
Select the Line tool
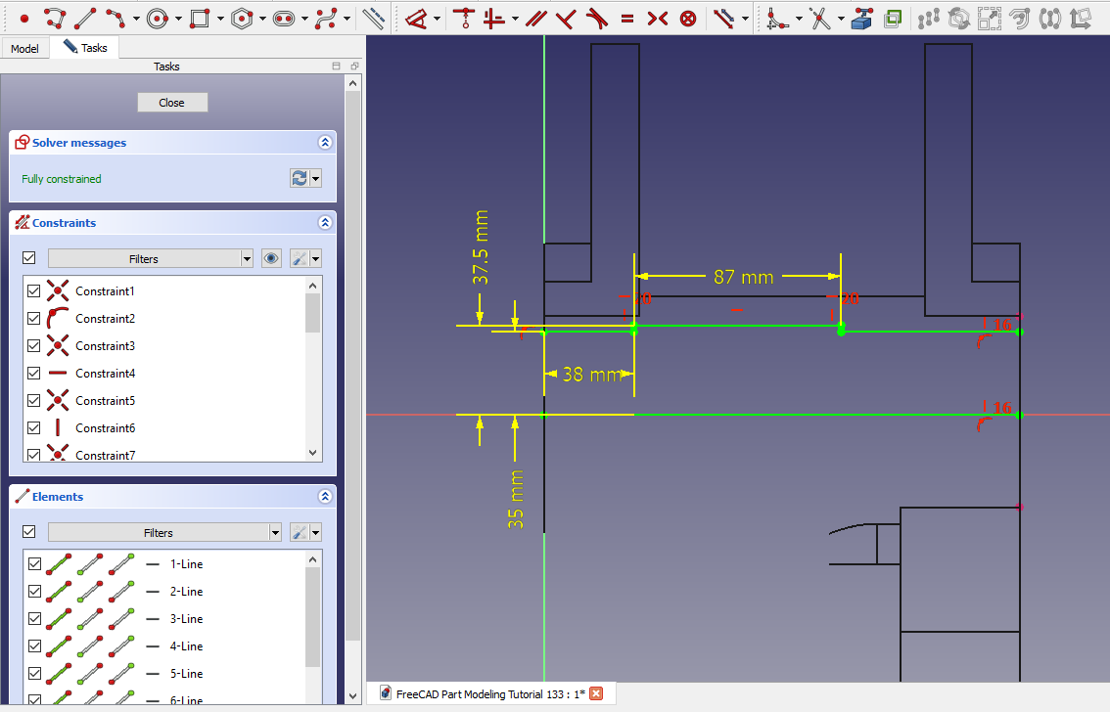[85, 18]
